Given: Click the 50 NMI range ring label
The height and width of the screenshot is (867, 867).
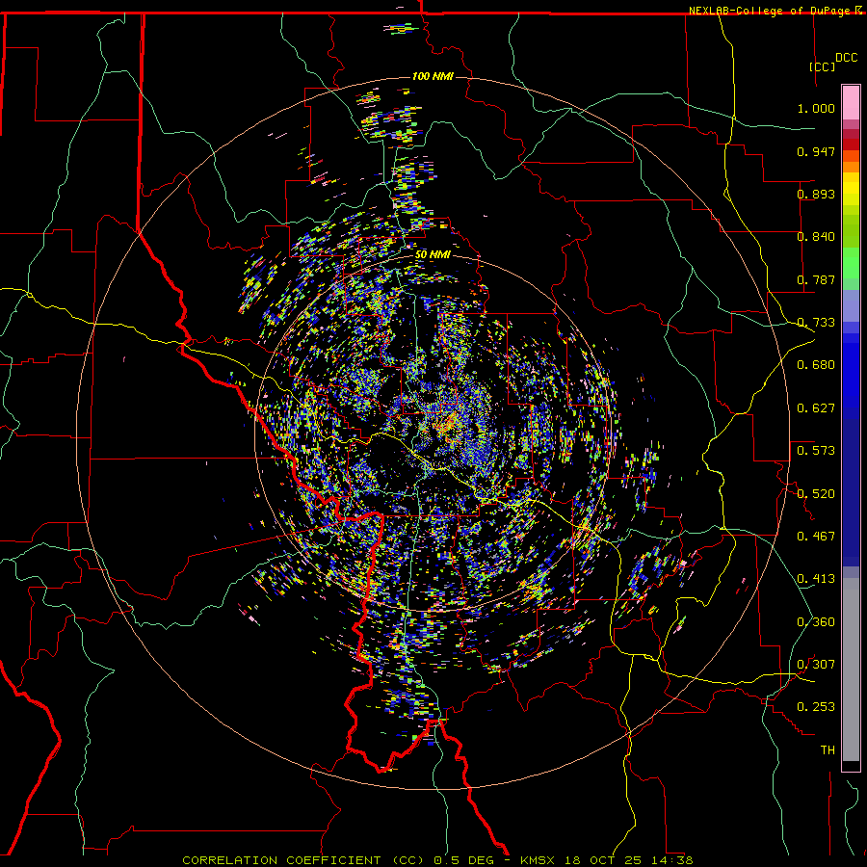Looking at the screenshot, I should [433, 254].
